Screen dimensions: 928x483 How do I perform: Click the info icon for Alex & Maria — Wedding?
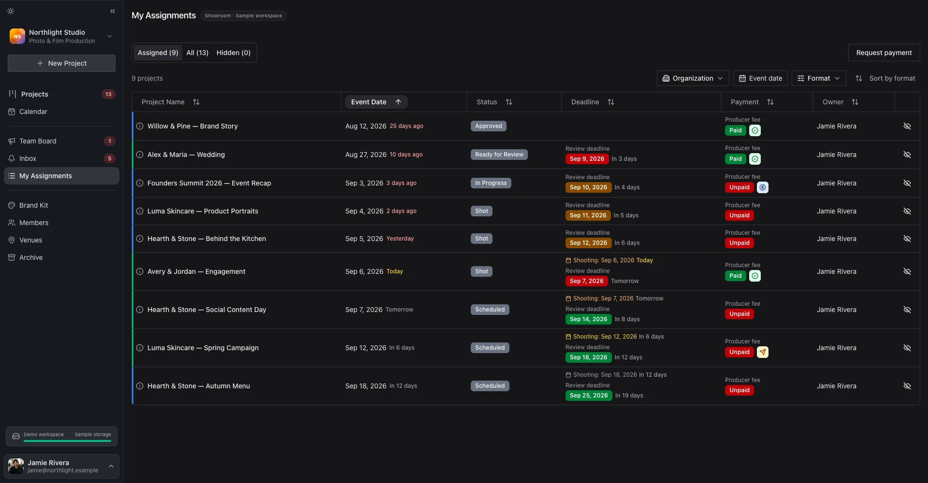(x=140, y=155)
